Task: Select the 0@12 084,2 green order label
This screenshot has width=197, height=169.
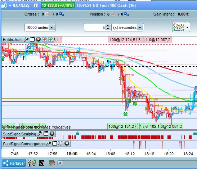Action: tap(172, 126)
